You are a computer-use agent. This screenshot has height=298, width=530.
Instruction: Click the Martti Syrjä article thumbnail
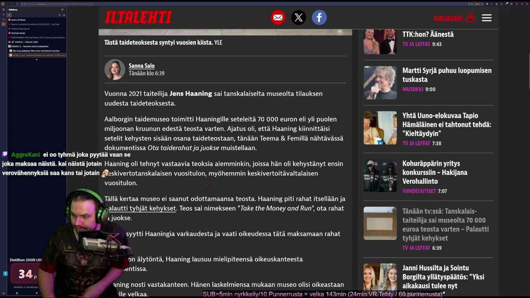click(380, 82)
